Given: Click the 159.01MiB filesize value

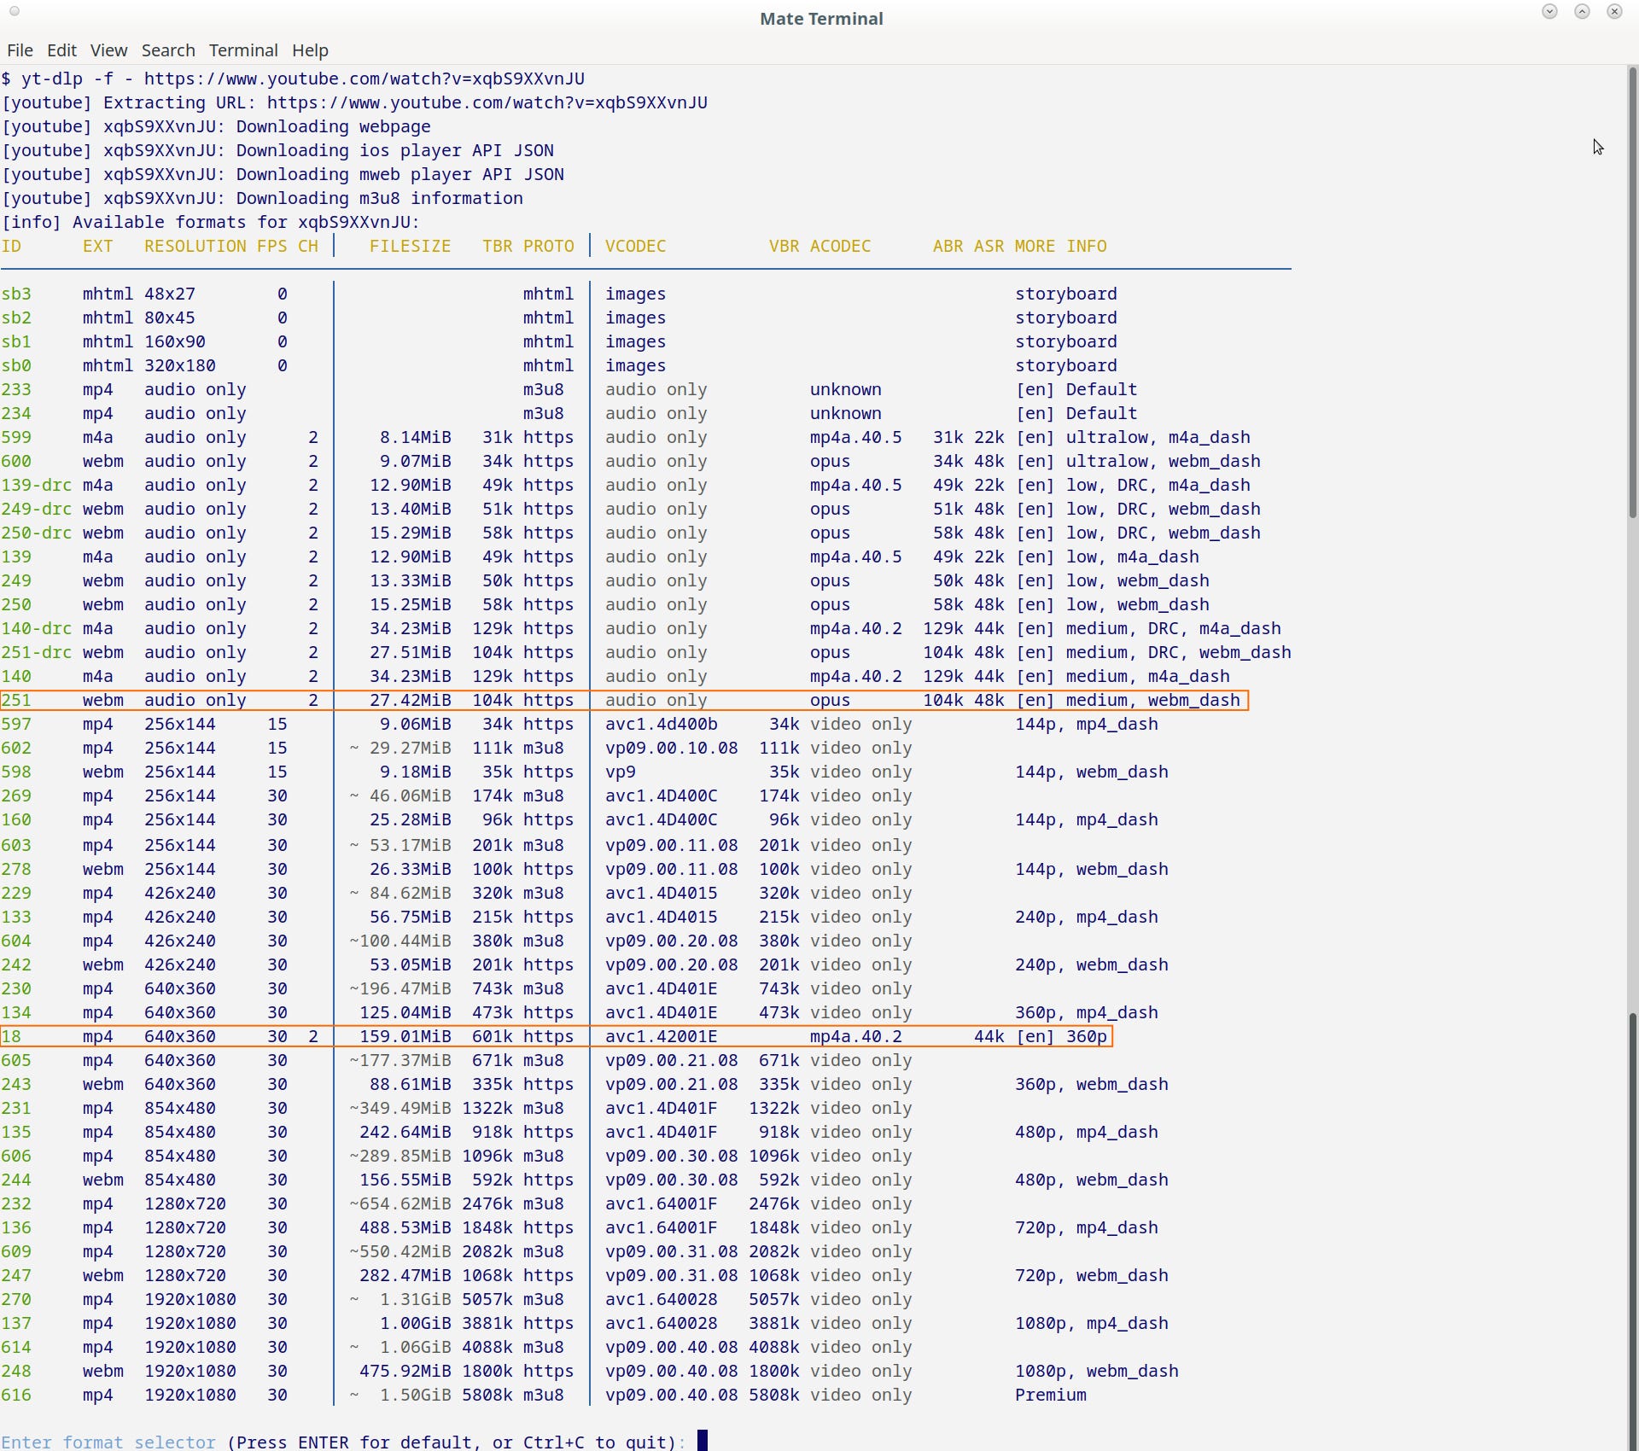Looking at the screenshot, I should 405,1036.
